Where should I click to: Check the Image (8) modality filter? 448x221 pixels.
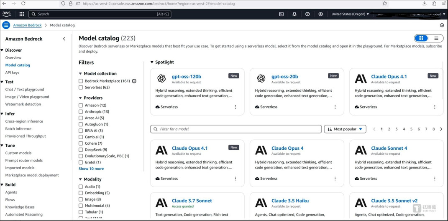pyautogui.click(x=81, y=199)
